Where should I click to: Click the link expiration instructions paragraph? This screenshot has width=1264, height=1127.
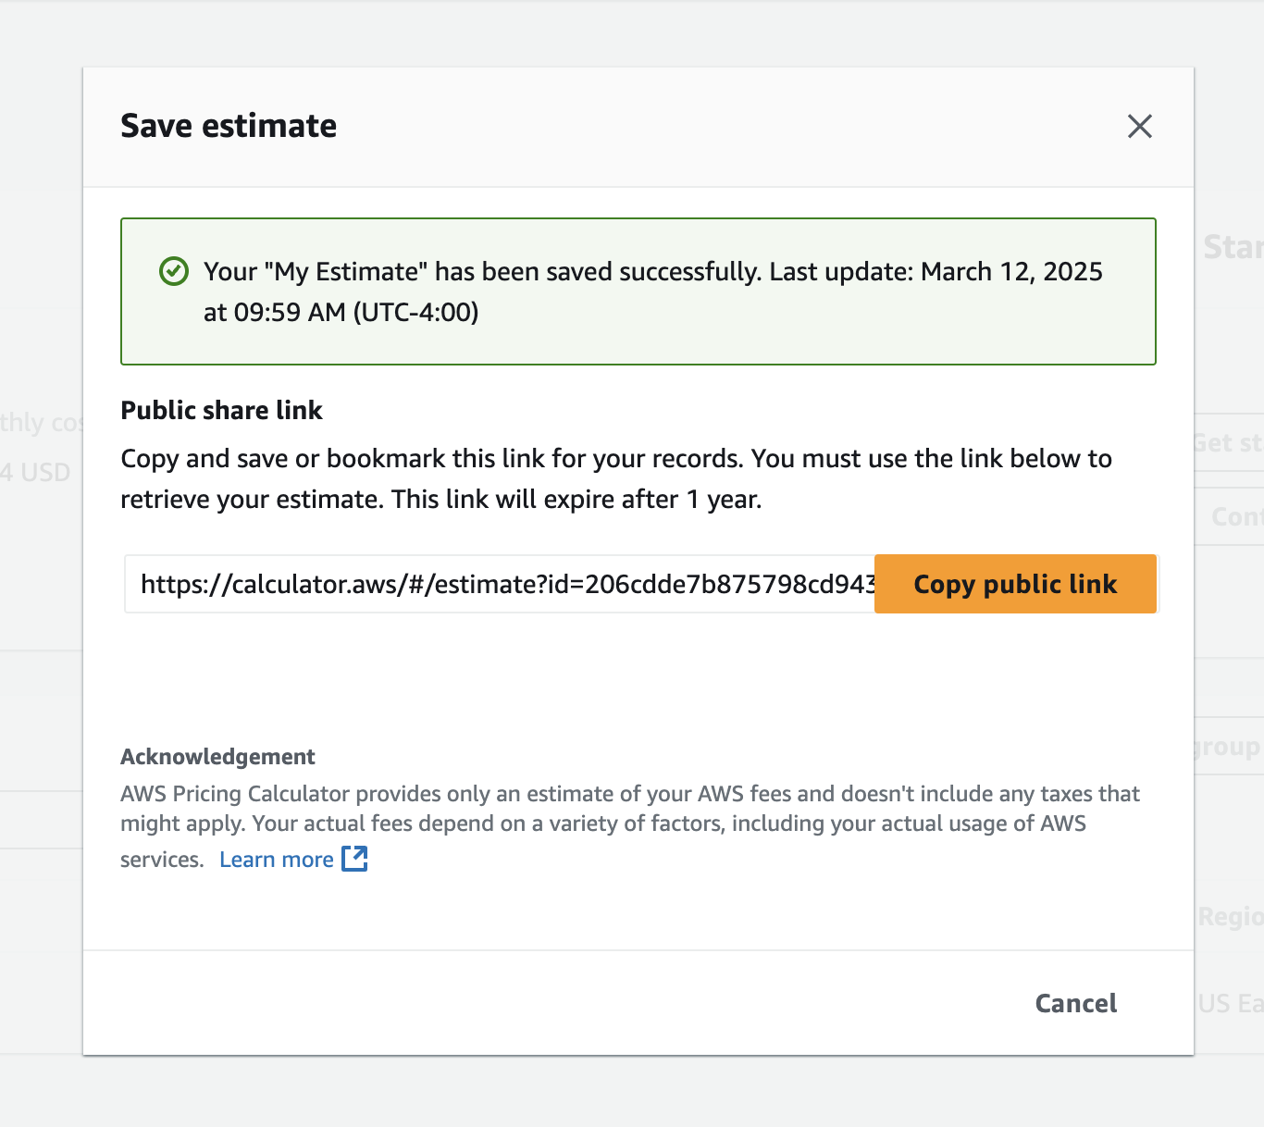tap(615, 478)
